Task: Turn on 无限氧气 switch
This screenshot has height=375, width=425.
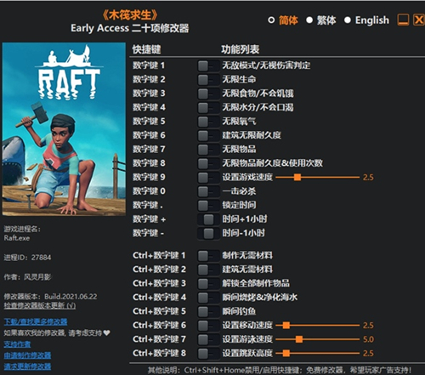Action: 208,122
